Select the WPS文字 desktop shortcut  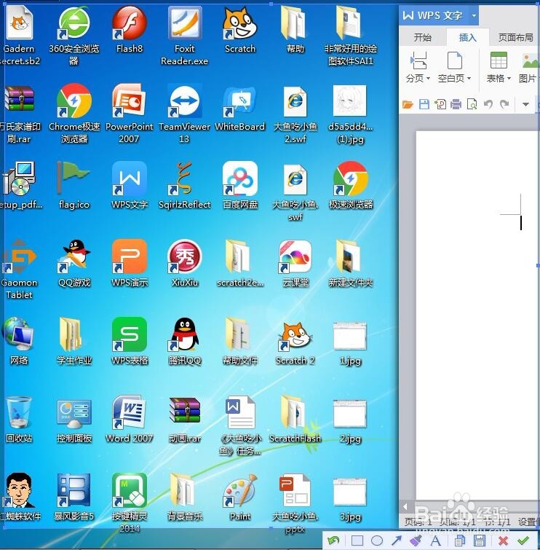tap(130, 186)
